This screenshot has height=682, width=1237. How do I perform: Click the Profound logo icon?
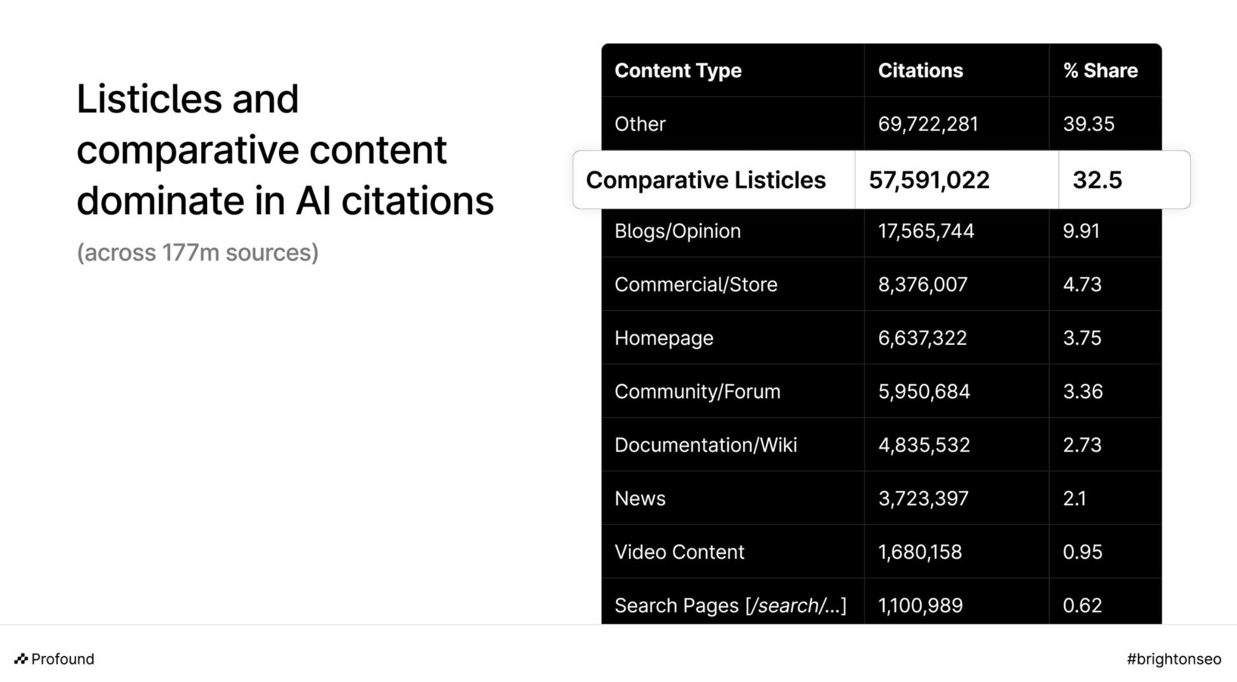(21, 659)
